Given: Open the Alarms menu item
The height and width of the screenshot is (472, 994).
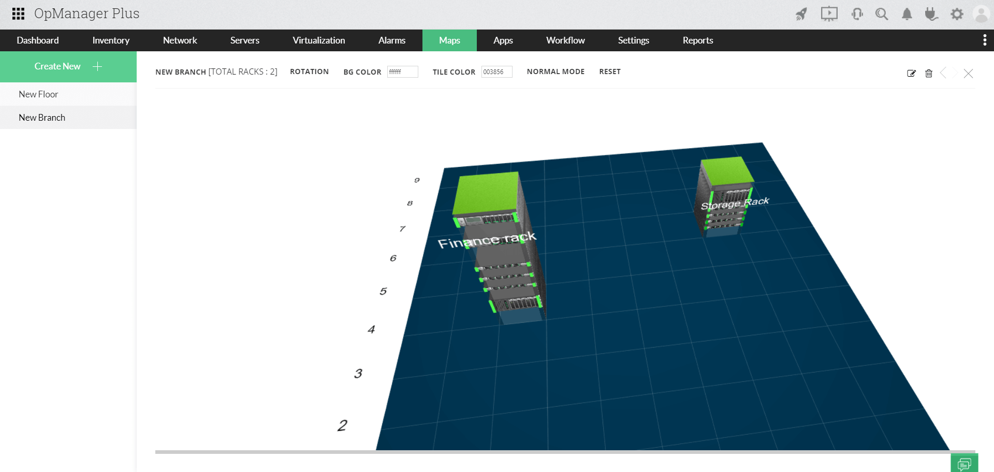Looking at the screenshot, I should (x=392, y=40).
